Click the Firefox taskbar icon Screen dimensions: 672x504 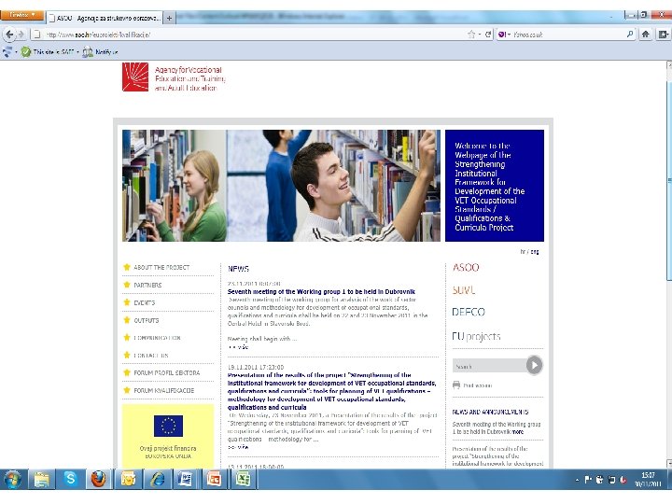pos(99,479)
